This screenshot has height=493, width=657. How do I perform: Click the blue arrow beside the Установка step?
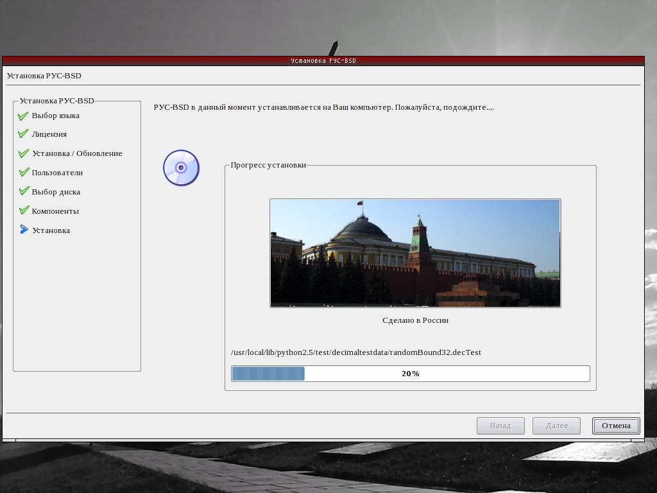[24, 229]
